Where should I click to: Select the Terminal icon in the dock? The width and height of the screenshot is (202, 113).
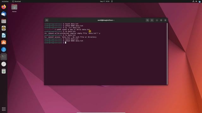(x=3, y=57)
